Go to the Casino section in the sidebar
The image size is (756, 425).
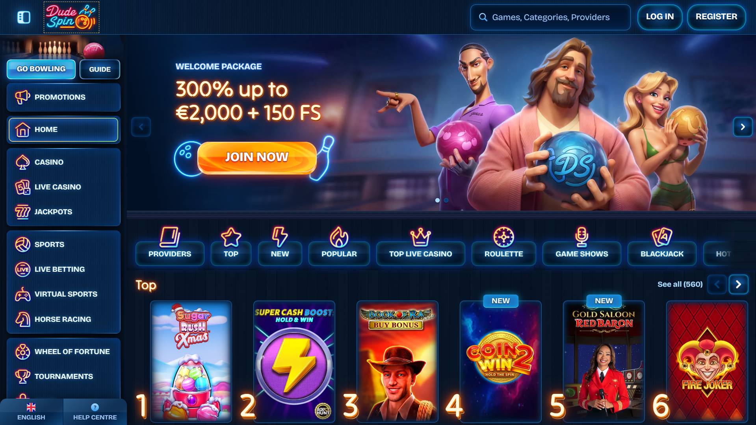coord(63,162)
